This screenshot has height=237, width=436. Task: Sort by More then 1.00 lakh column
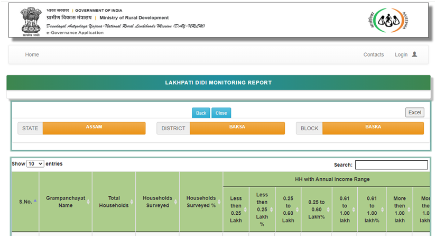pos(409,209)
